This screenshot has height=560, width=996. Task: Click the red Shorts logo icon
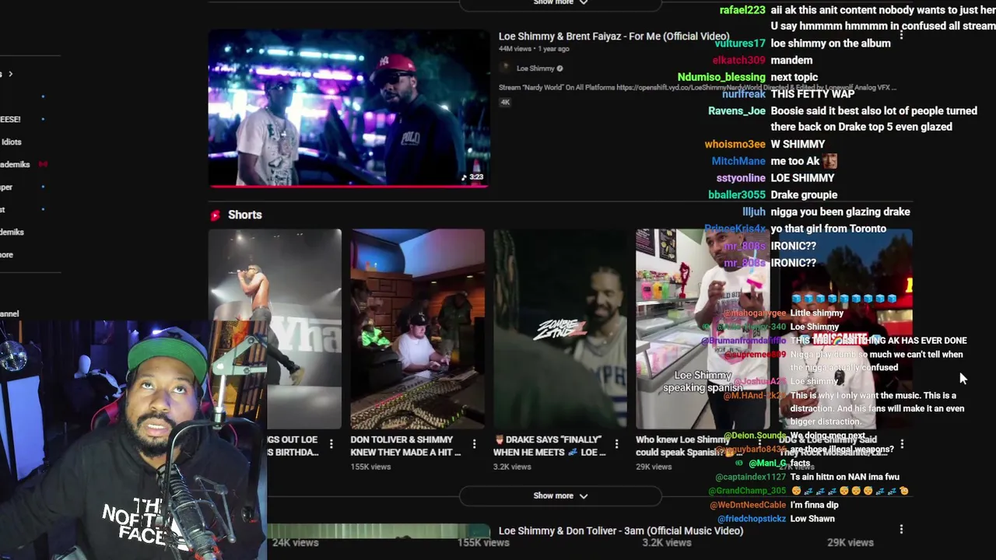(x=215, y=215)
